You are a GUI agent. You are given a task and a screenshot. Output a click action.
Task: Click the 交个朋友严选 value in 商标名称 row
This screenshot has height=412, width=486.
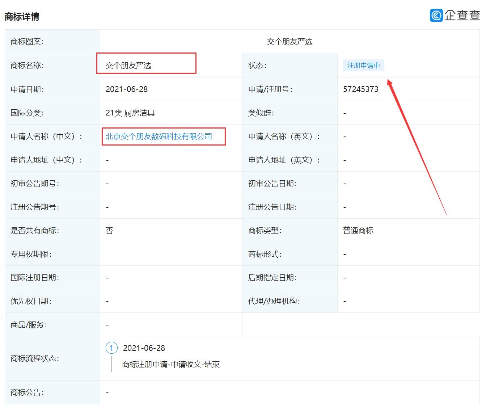(128, 66)
